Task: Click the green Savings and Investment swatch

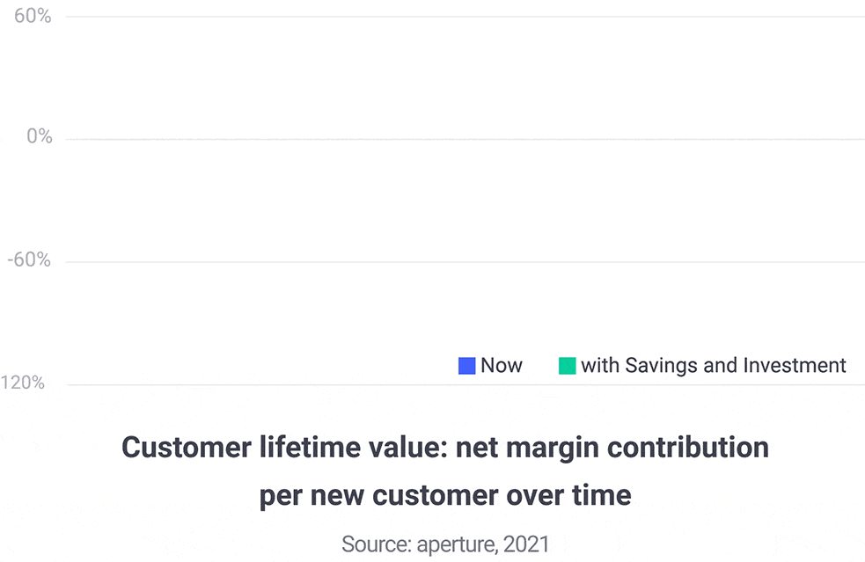Action: [x=567, y=366]
